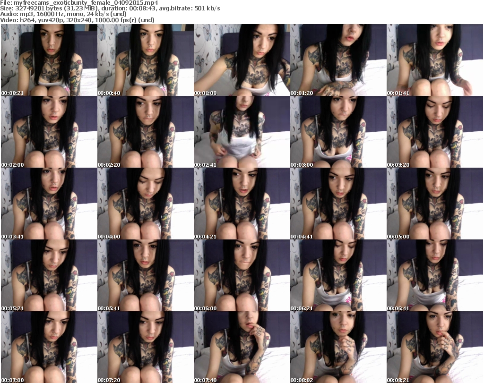This screenshot has height=383, width=484.
Task: Click the 00:07:20 preview frame
Action: click(x=146, y=347)
